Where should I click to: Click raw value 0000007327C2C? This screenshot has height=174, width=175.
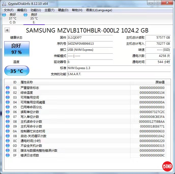(152, 112)
